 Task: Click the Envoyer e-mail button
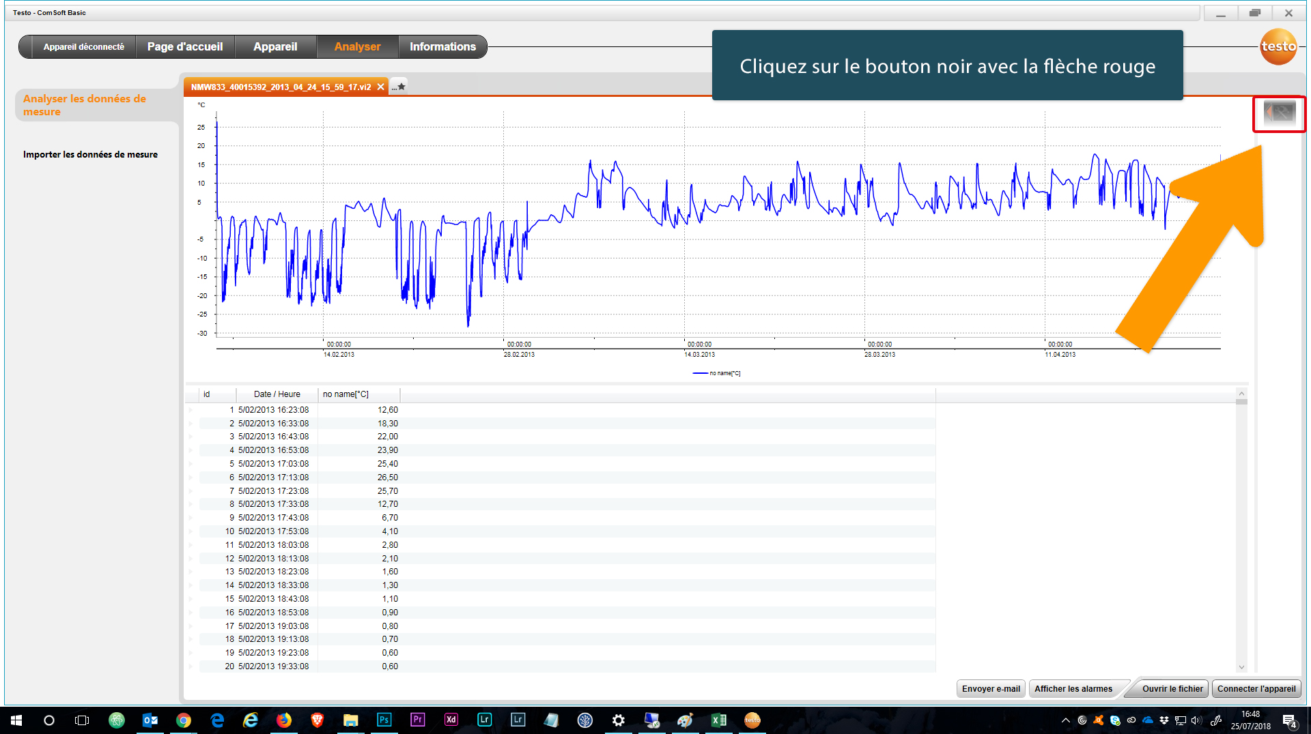pos(991,689)
